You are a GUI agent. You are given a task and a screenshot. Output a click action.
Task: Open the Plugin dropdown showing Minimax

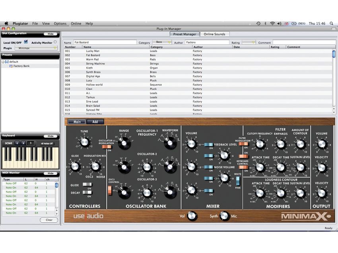[x=36, y=48]
